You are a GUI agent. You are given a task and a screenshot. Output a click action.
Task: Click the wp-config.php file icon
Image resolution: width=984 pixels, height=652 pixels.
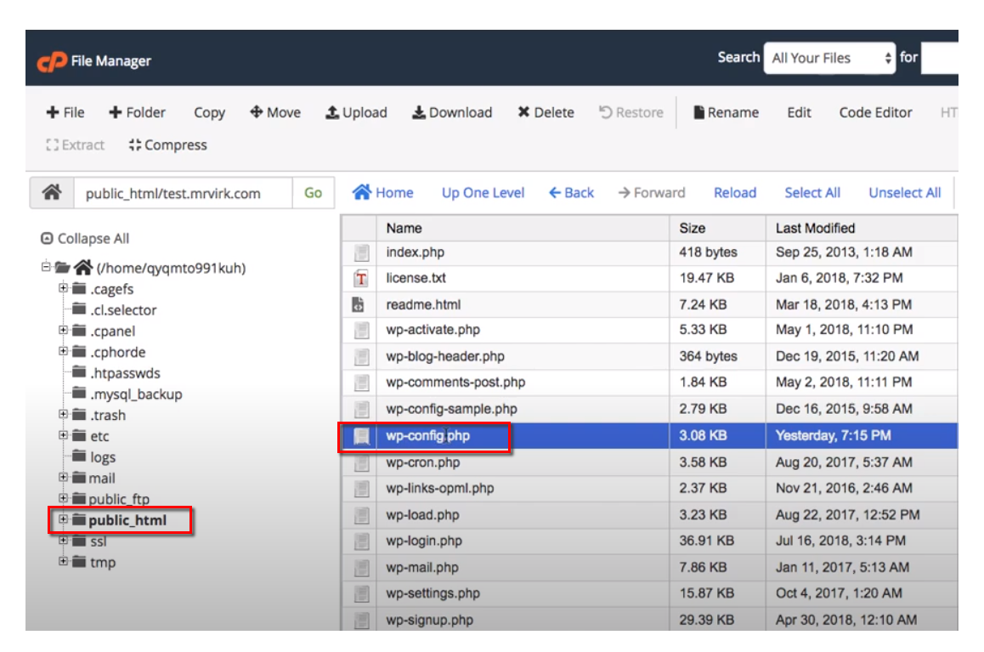pos(361,436)
